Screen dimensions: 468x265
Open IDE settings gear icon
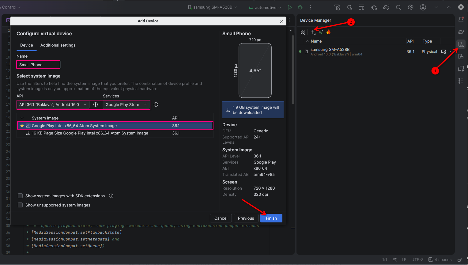(411, 7)
